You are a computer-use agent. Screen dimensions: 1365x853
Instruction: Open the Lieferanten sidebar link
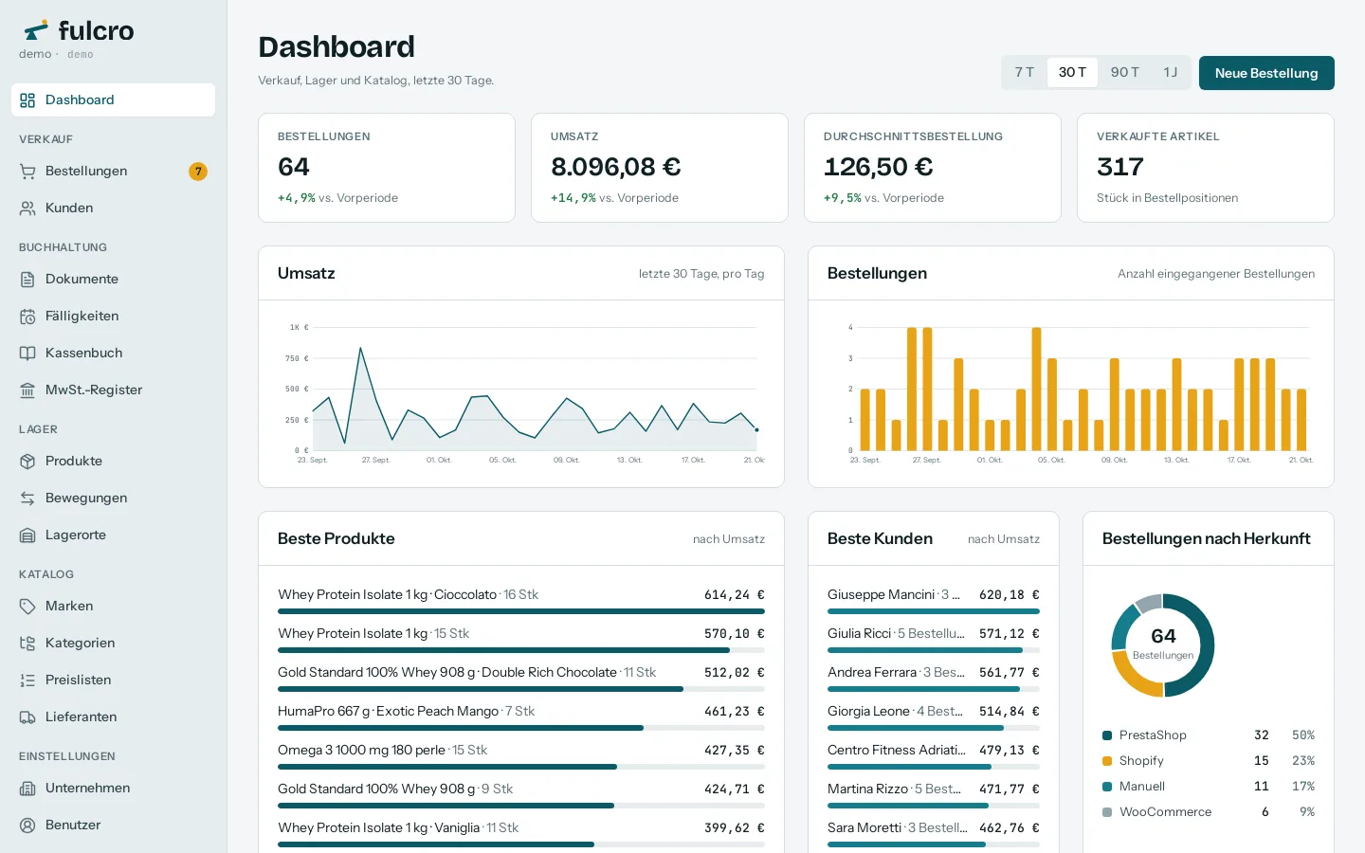pyautogui.click(x=113, y=717)
